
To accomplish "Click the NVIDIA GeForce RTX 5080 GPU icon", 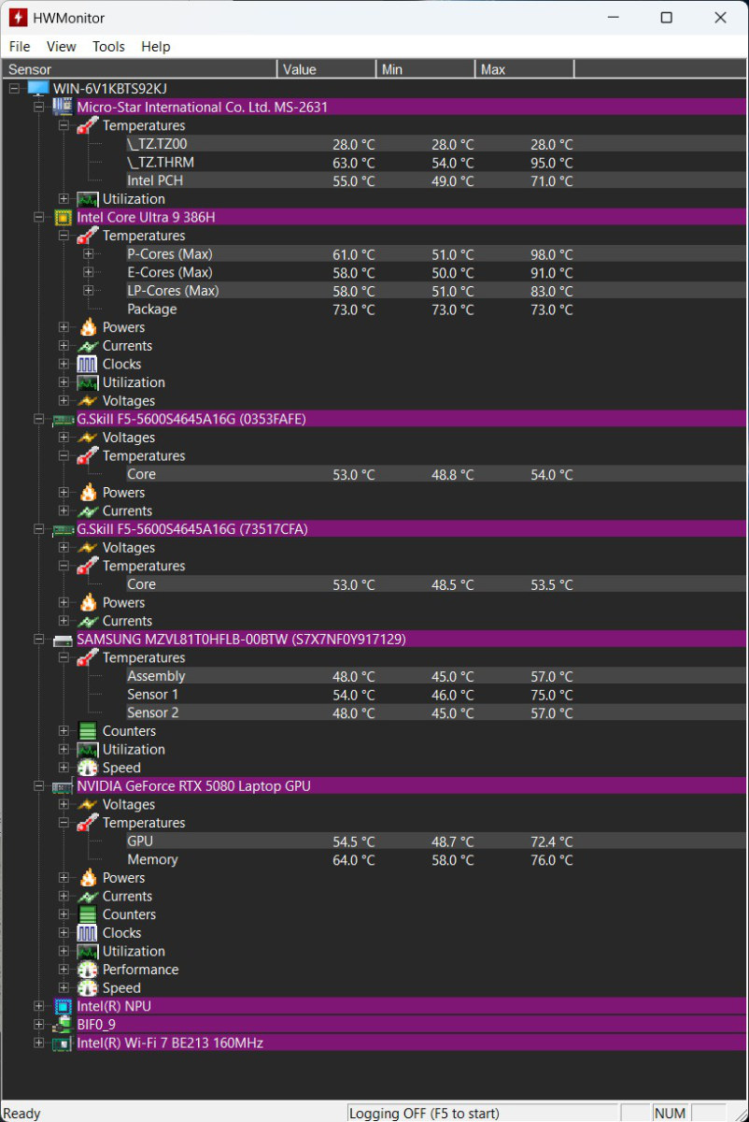I will 64,786.
